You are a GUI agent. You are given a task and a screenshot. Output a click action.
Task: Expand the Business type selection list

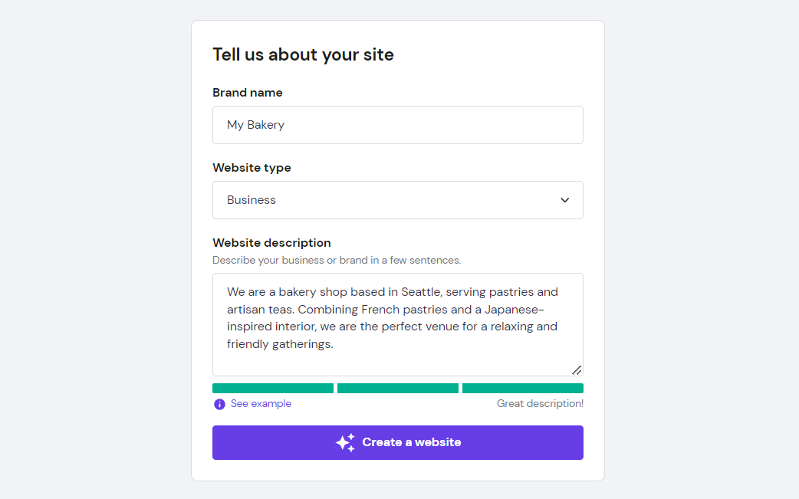click(x=397, y=199)
